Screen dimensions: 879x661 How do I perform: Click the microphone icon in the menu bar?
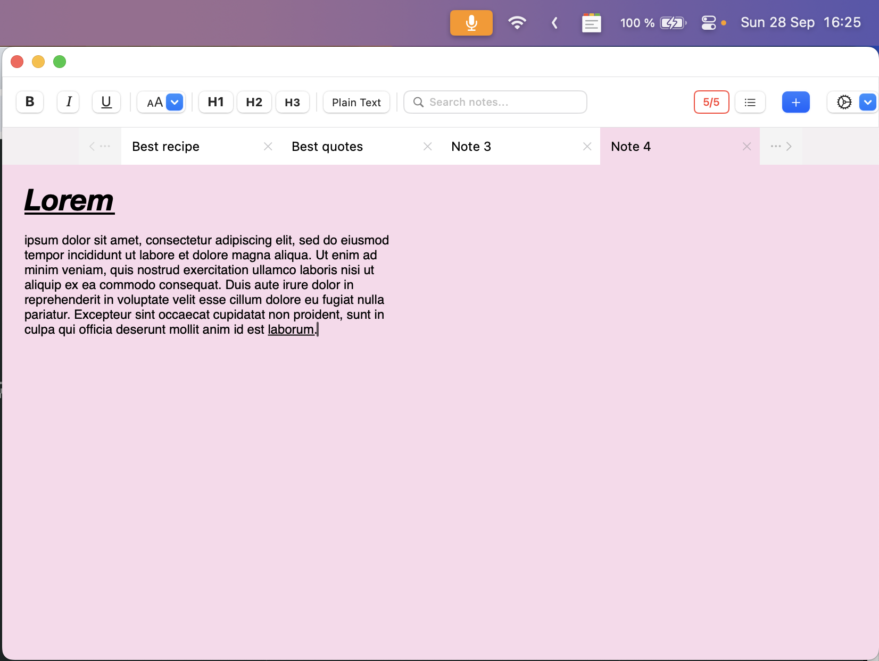click(x=470, y=23)
